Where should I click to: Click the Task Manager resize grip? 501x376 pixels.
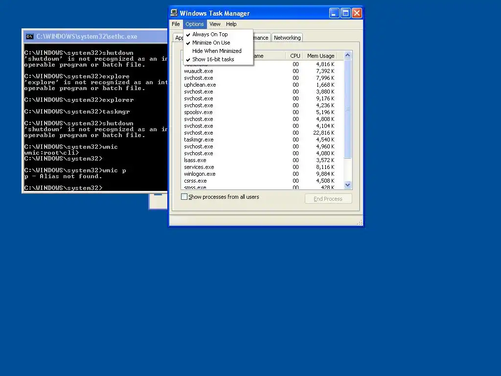[x=360, y=223]
